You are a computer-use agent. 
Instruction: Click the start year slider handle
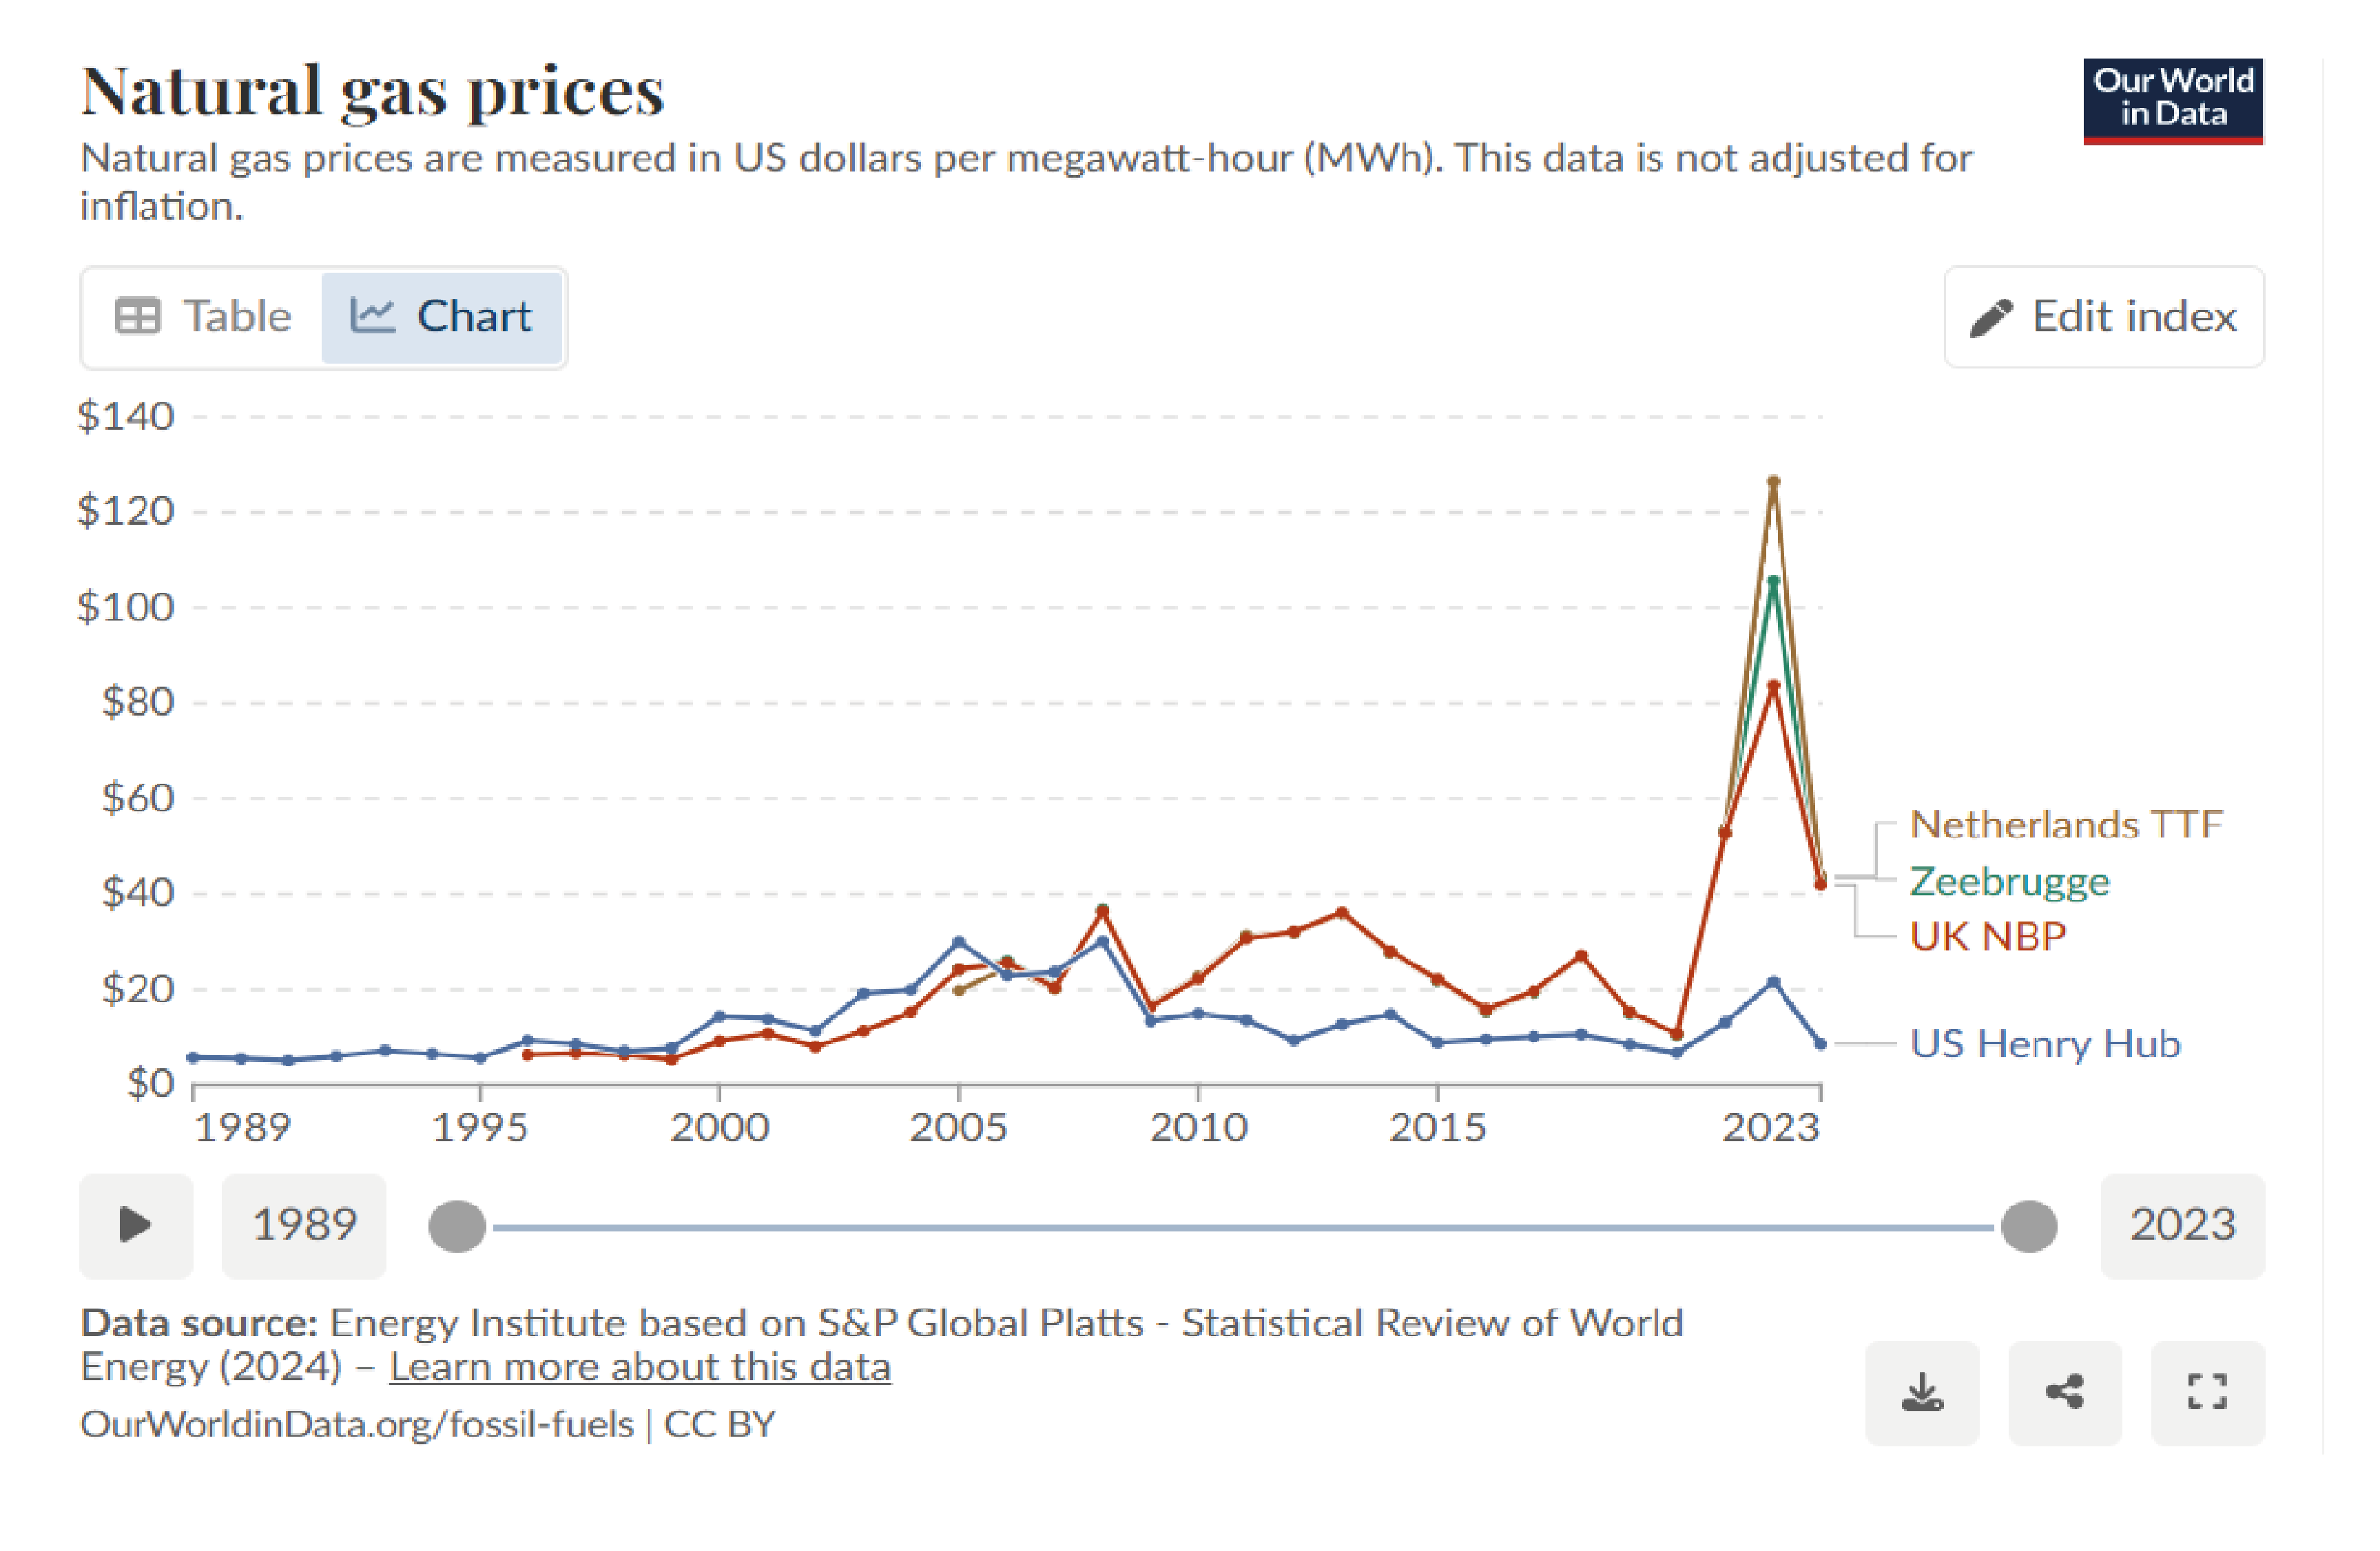coord(457,1227)
